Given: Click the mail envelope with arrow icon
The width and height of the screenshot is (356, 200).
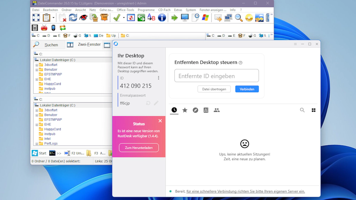Looking at the screenshot, I should [x=218, y=18].
